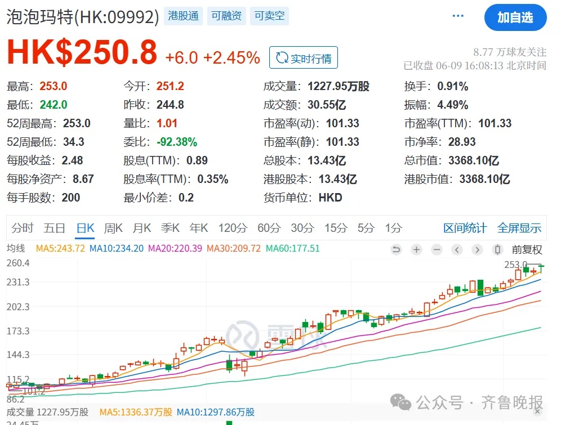Toggle the 港股通 tag filter
Viewport: 561px width, 425px height.
tap(183, 16)
